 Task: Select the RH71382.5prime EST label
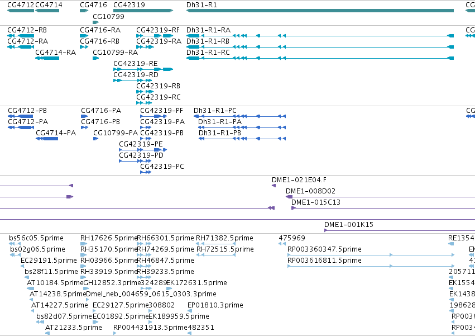coord(224,238)
